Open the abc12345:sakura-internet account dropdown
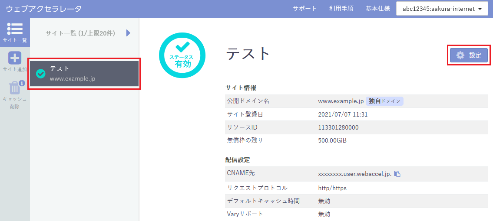 (442, 9)
